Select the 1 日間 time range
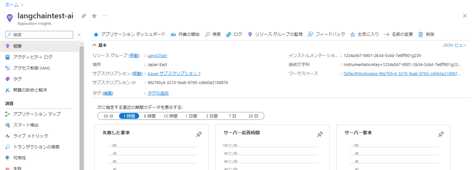 (191, 116)
